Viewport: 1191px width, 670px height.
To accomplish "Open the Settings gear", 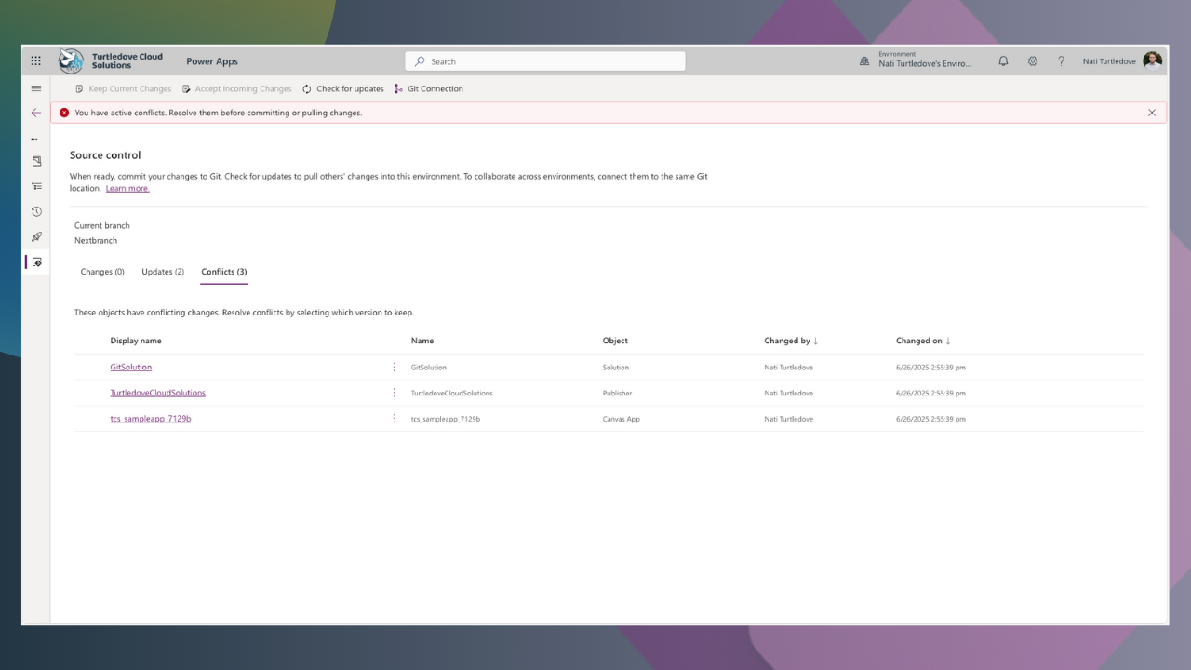I will point(1033,61).
